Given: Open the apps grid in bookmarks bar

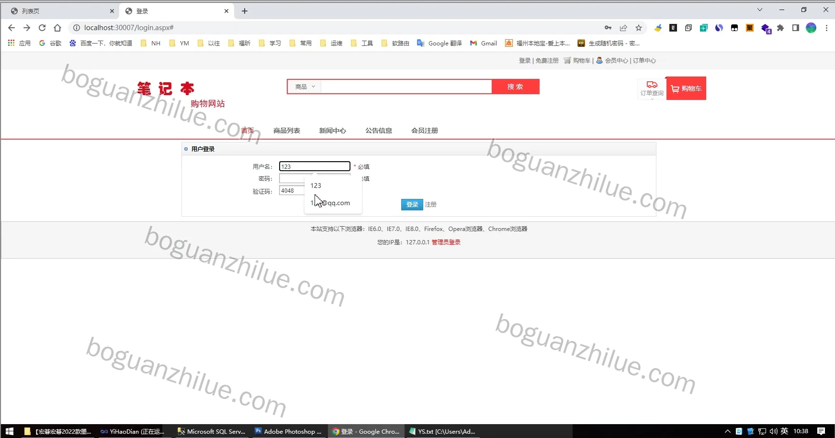Looking at the screenshot, I should [x=11, y=43].
